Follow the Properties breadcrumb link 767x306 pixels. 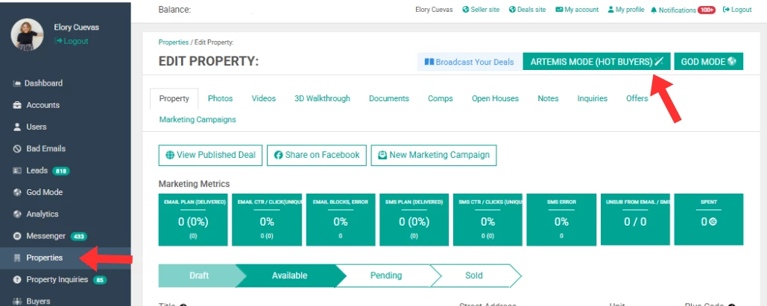pos(174,42)
